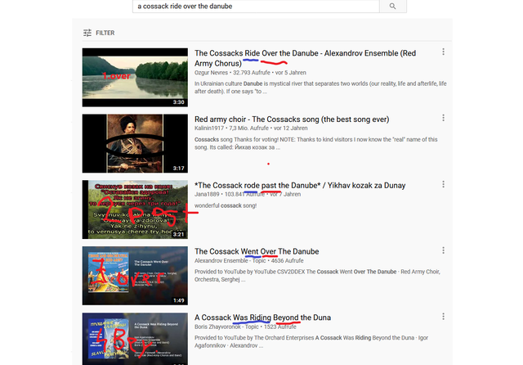The width and height of the screenshot is (523, 365).
Task: Open the three-dot menu for A Cossack Was Riding Beyond the Duna
Action: tap(443, 317)
